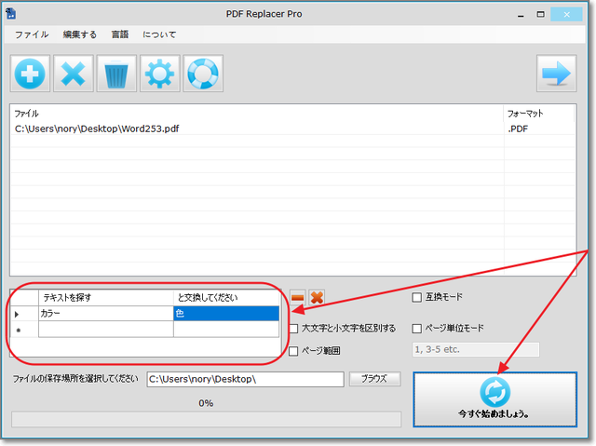Image resolution: width=596 pixels, height=446 pixels.
Task: Click the 今すぐ始めましょう start button
Action: 494,399
